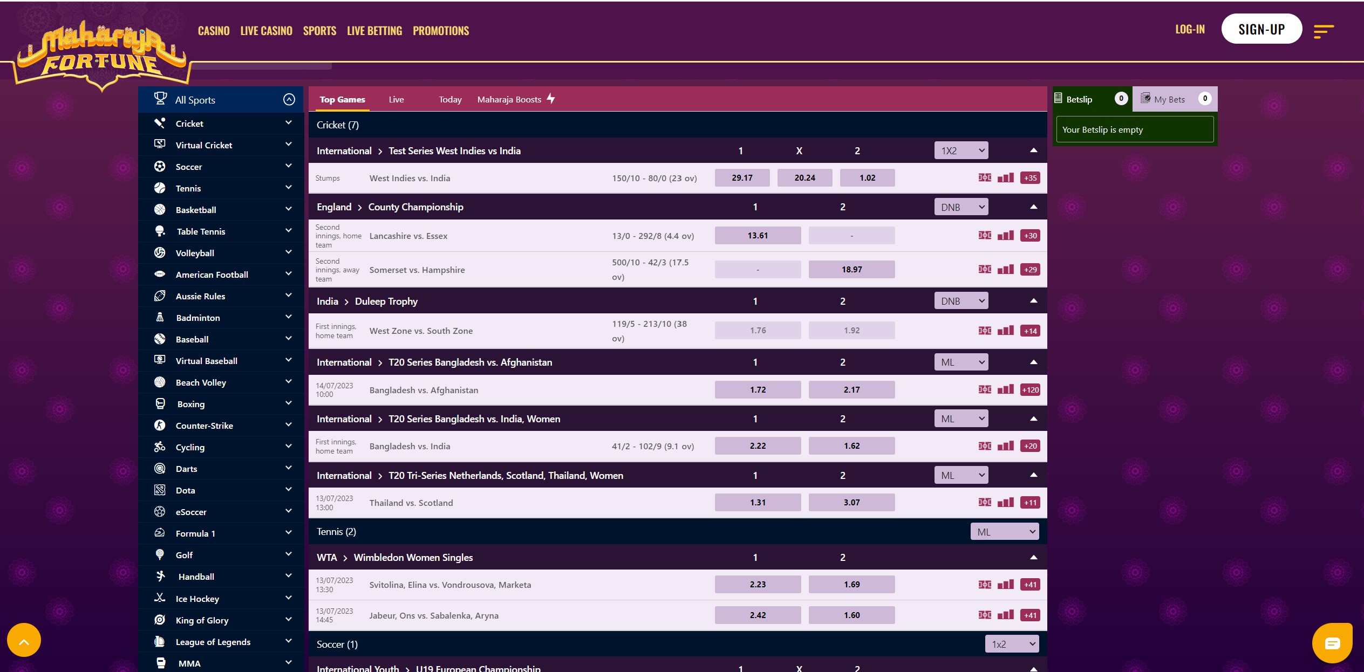Expand the Aussie Rules sidebar category

289,295
